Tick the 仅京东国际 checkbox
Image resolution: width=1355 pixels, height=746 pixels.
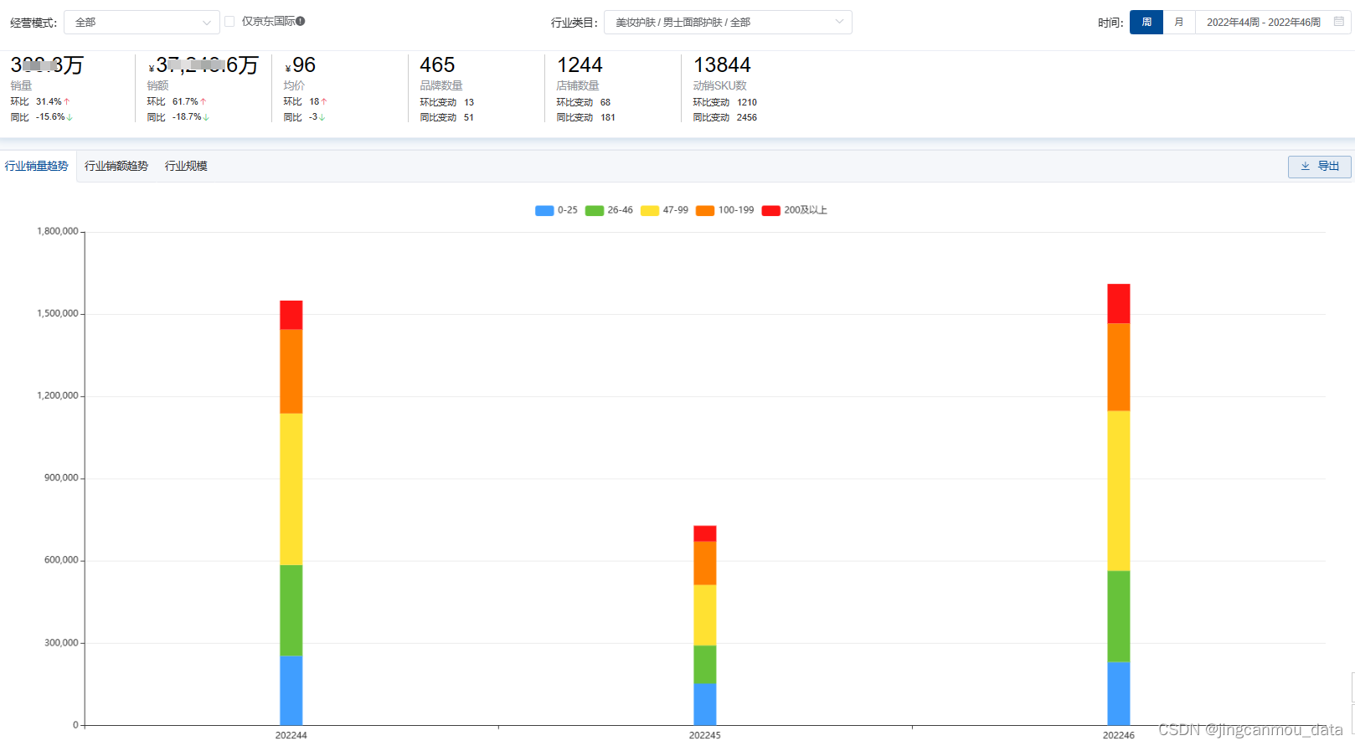pyautogui.click(x=229, y=22)
